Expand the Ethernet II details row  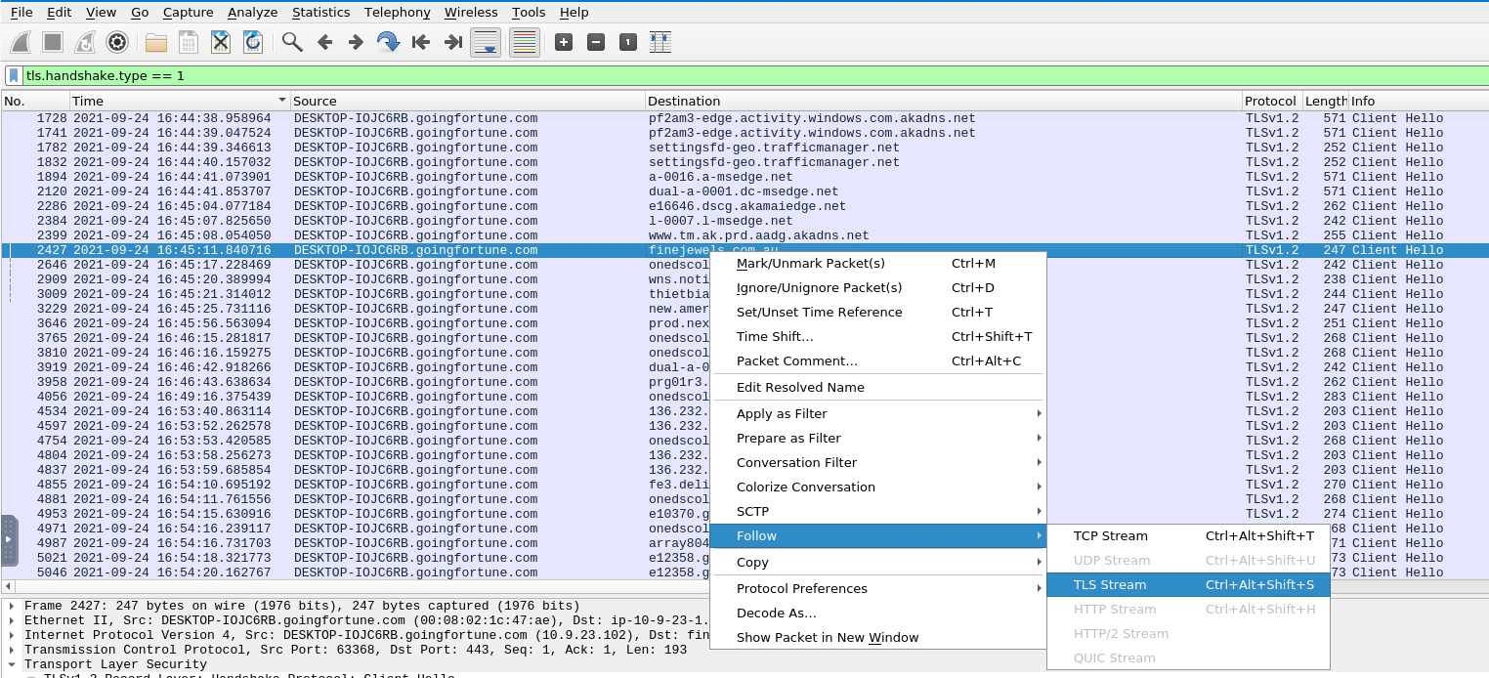pos(13,620)
